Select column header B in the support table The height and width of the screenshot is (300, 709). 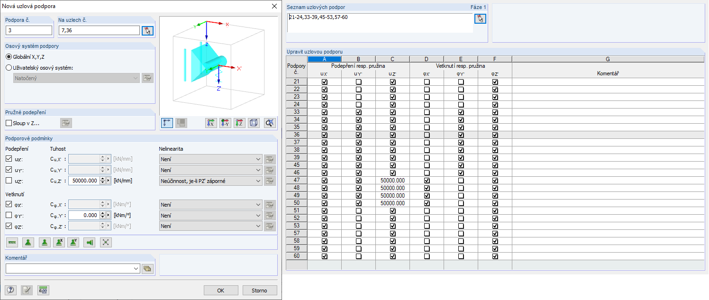(359, 59)
